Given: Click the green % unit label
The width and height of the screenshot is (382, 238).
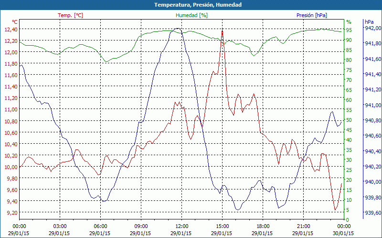Looking at the screenshot, I should (349, 22).
